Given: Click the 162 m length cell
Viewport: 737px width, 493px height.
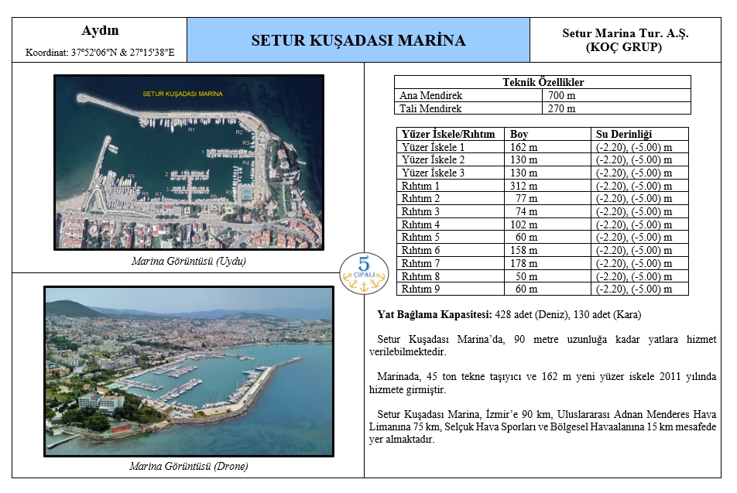Looking at the screenshot, I should [547, 147].
